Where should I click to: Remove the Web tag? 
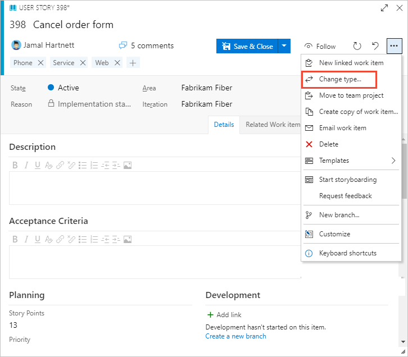pos(117,63)
